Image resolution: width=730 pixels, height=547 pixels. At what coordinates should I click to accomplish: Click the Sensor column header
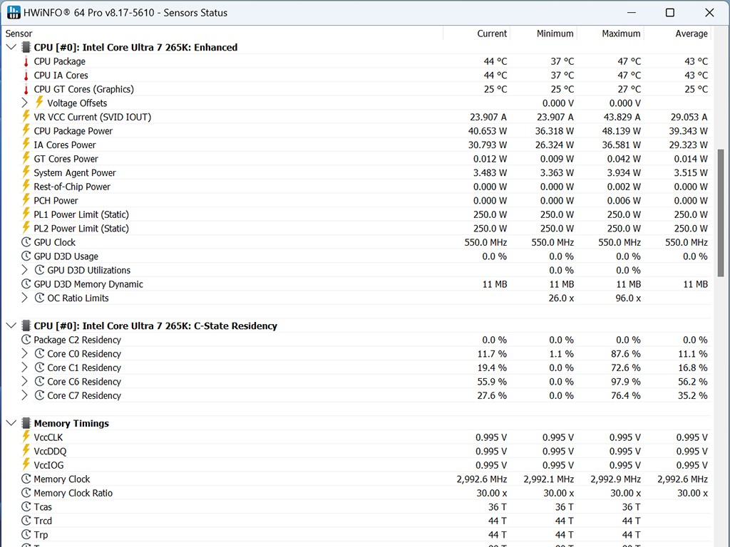click(19, 33)
